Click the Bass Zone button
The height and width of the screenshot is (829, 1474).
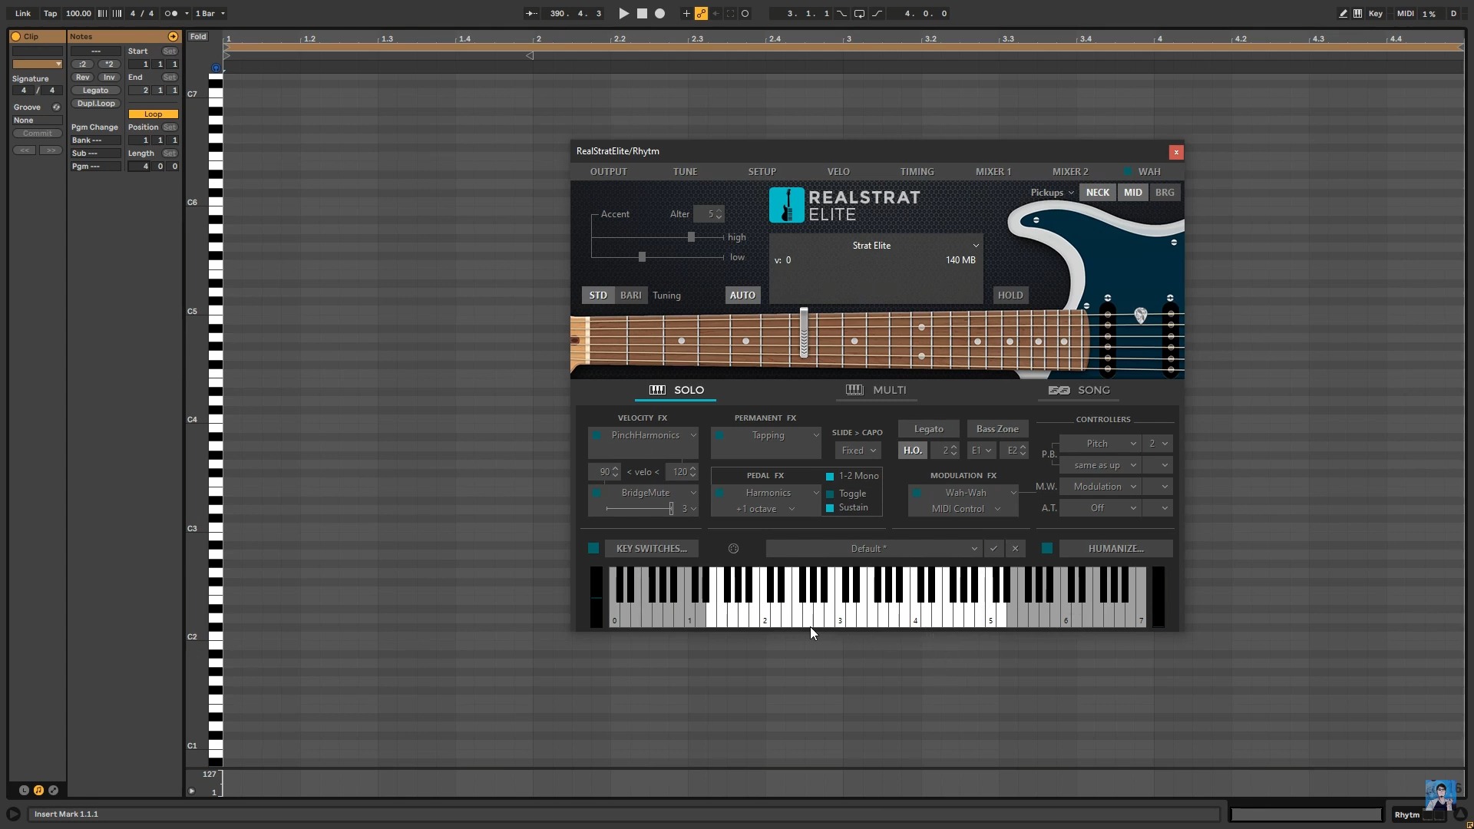[997, 429]
